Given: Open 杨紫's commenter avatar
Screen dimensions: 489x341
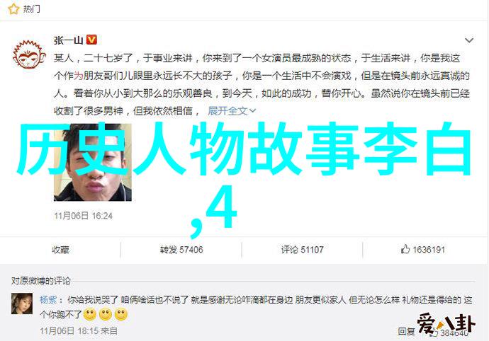Looking at the screenshot, I should pyautogui.click(x=22, y=304).
